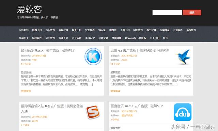Open the 关于我们 menu item

(155, 38)
